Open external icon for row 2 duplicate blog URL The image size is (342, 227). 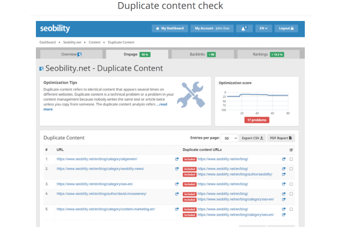pyautogui.click(x=283, y=169)
